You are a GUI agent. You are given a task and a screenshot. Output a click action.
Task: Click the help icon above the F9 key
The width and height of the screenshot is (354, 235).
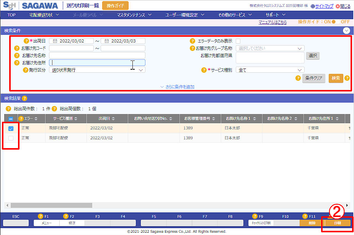tap(256, 216)
